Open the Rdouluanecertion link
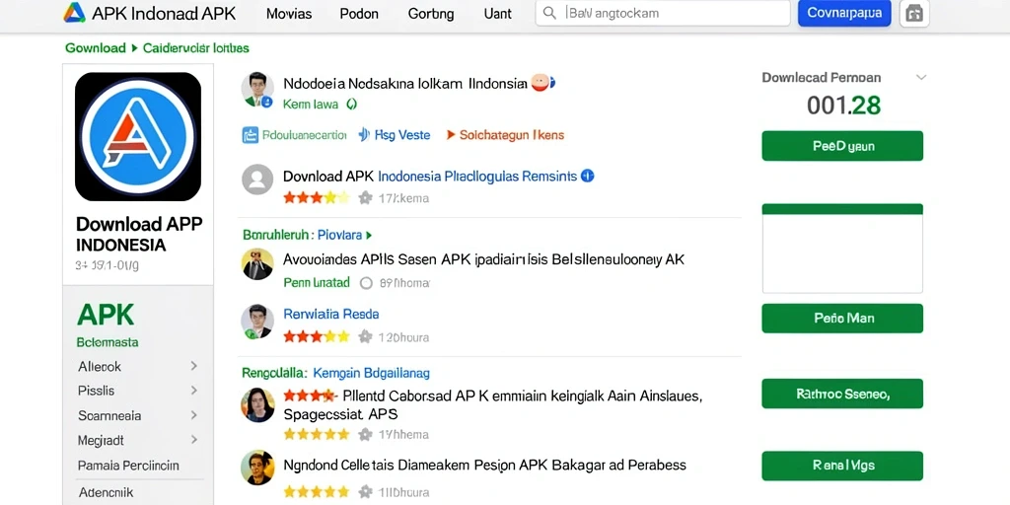 304,135
